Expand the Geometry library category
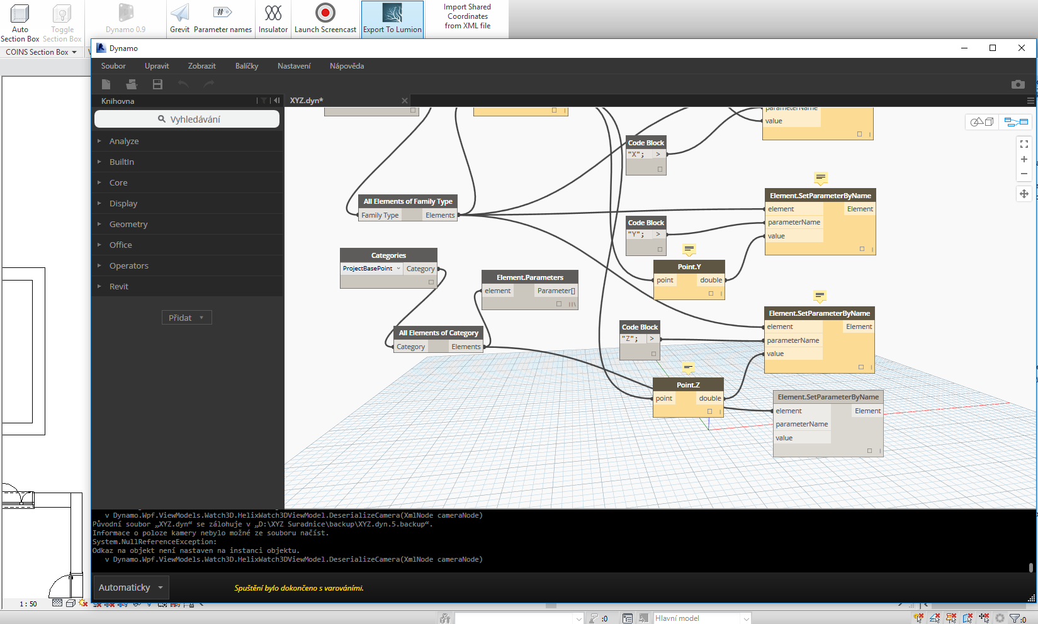Viewport: 1038px width, 624px height. coord(128,225)
